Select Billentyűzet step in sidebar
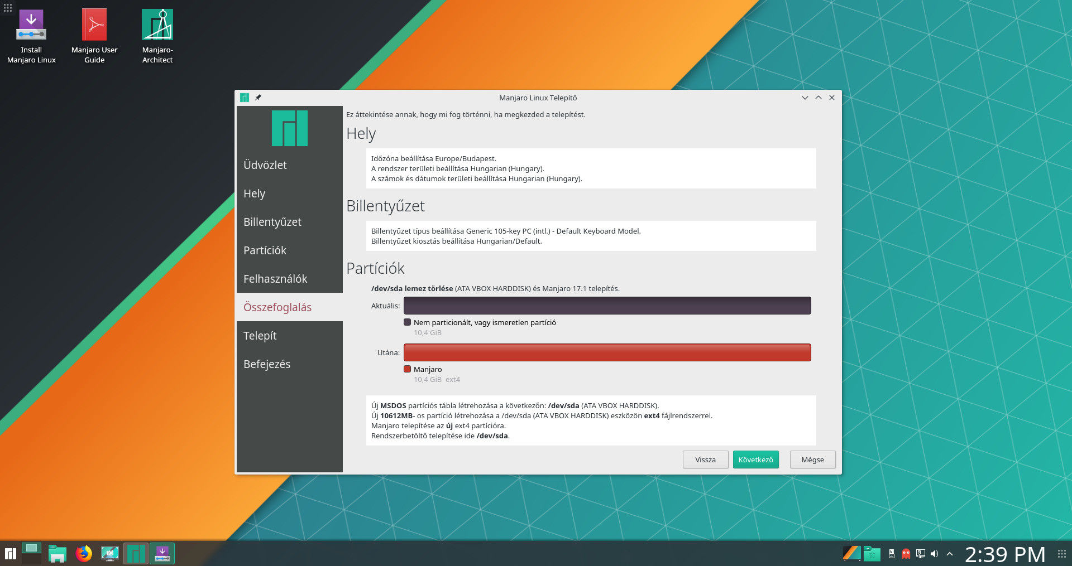The width and height of the screenshot is (1072, 566). (x=289, y=222)
